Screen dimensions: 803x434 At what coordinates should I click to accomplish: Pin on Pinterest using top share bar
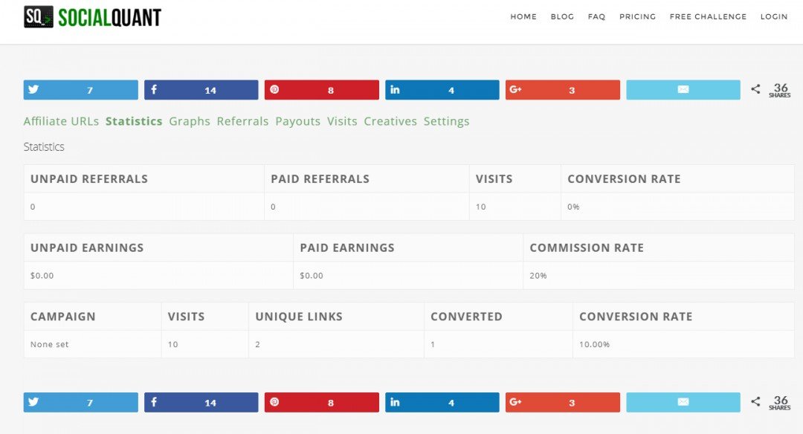point(322,90)
